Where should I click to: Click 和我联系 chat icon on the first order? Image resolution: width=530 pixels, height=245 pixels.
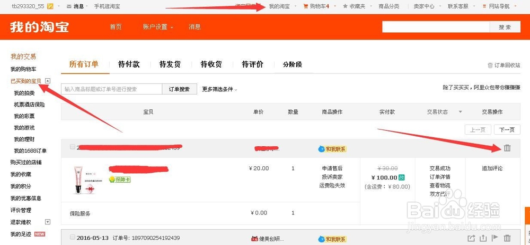click(x=333, y=149)
